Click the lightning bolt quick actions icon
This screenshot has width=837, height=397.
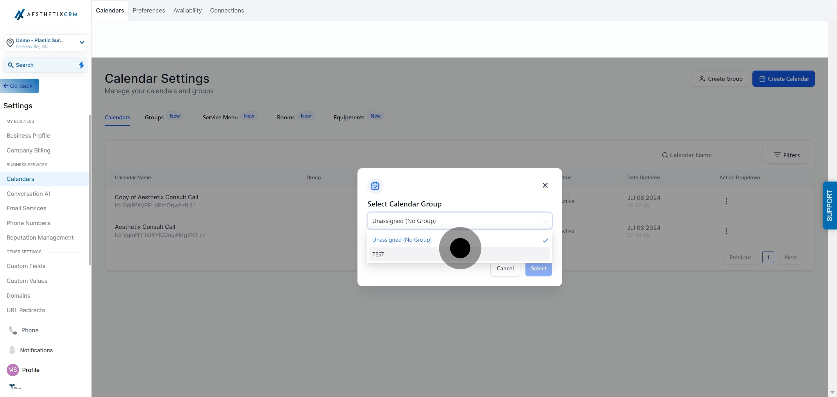click(81, 65)
